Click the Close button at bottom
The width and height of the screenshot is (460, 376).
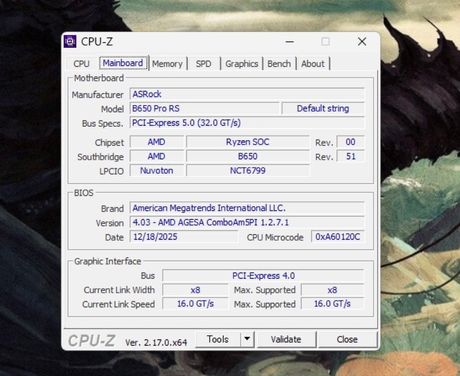coord(348,339)
